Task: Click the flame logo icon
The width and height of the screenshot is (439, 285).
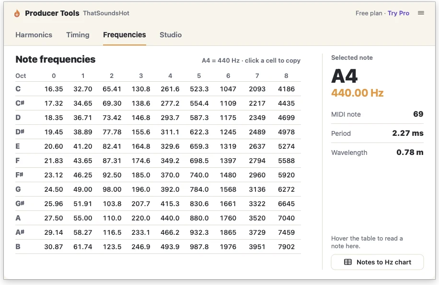Action: tap(17, 13)
